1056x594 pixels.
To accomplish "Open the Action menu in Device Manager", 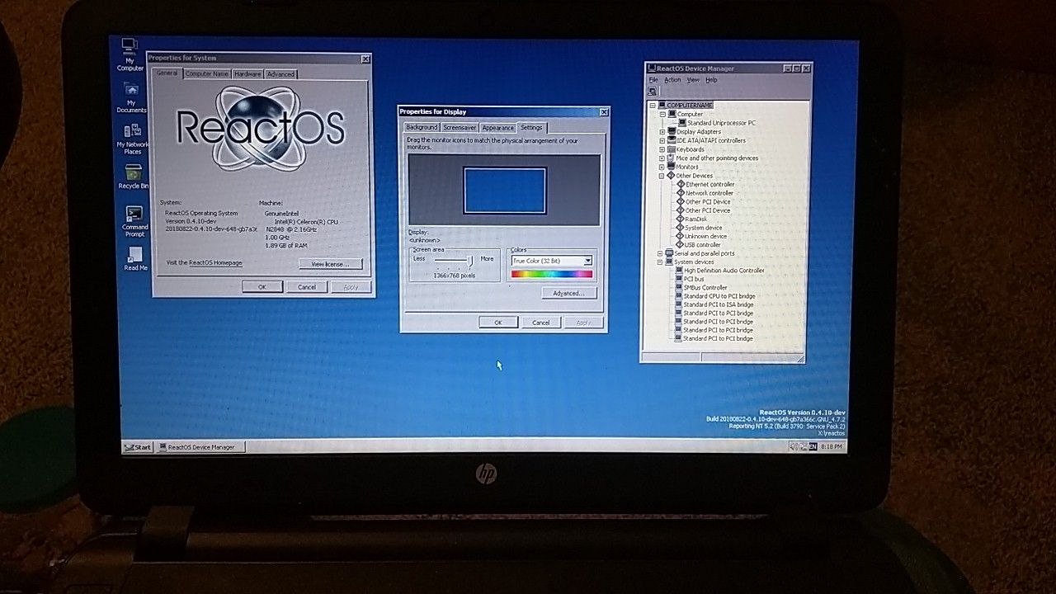I will (x=673, y=80).
